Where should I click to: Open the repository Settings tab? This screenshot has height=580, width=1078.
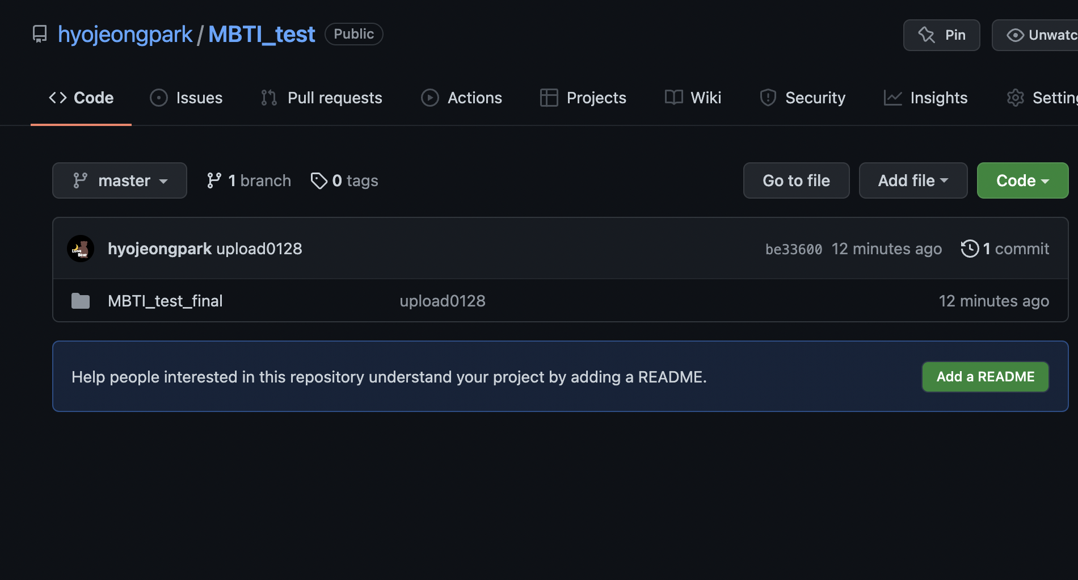[x=1042, y=98]
